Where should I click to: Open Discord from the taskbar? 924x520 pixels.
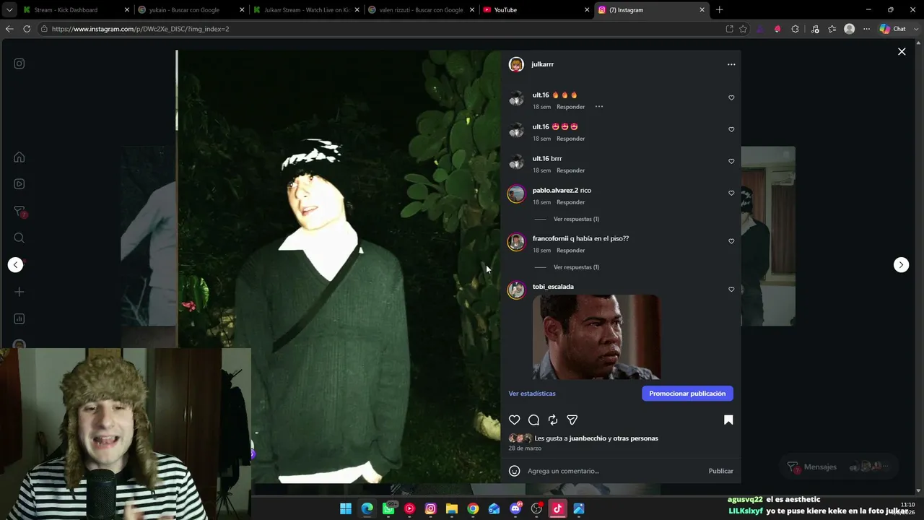click(x=515, y=508)
